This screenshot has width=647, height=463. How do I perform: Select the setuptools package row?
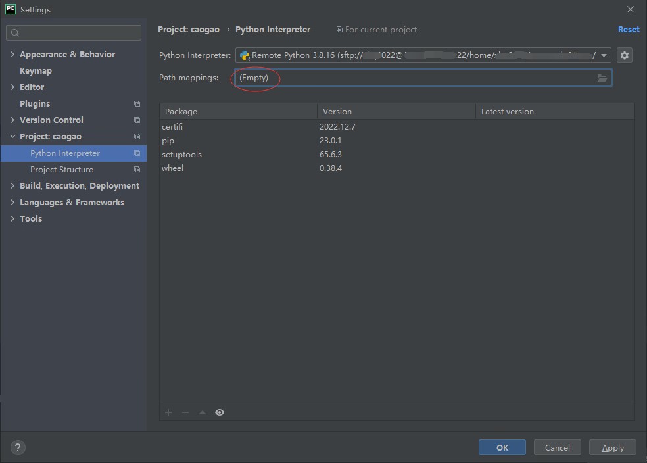click(x=396, y=155)
